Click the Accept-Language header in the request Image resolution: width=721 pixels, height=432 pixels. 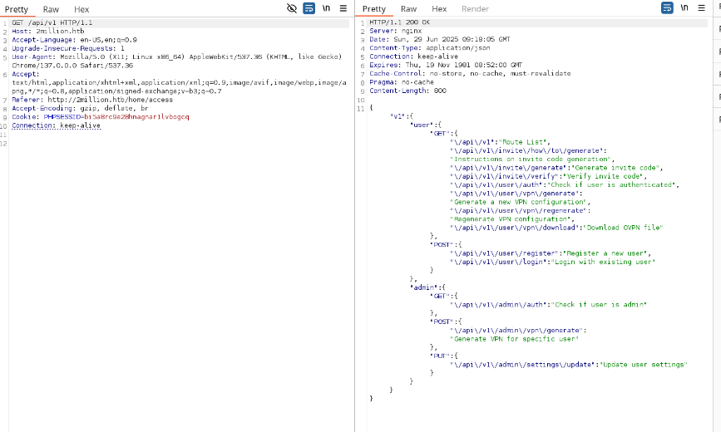pyautogui.click(x=75, y=40)
